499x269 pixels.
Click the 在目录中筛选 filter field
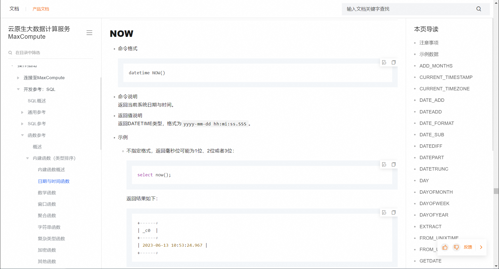point(51,53)
